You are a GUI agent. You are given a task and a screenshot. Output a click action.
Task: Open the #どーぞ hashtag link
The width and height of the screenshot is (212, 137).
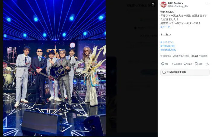point(165,27)
